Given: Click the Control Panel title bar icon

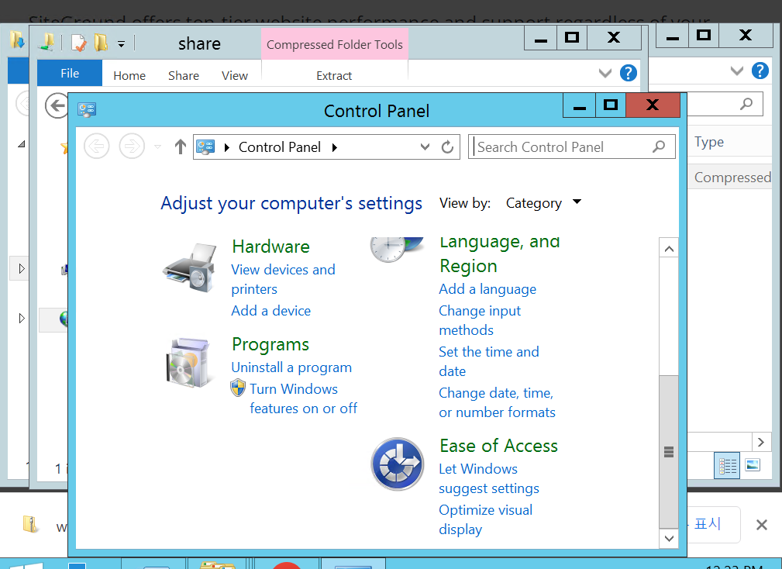Looking at the screenshot, I should (x=87, y=110).
